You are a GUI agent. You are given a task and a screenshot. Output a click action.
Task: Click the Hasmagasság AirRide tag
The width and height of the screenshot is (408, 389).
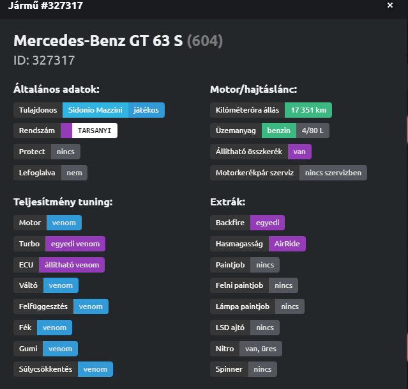287,244
